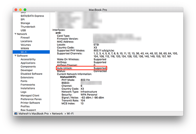This screenshot has width=196, height=134.
Task: Click the green zoom window button
Action: [x=25, y=10]
